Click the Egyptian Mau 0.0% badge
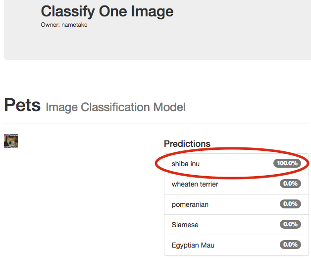The height and width of the screenshot is (259, 311). click(290, 245)
